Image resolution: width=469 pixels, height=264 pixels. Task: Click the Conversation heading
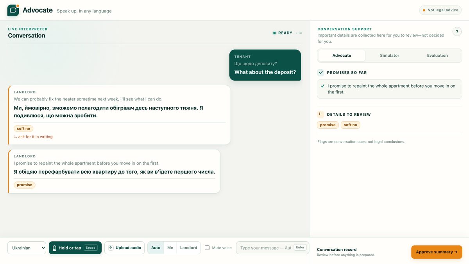point(27,36)
